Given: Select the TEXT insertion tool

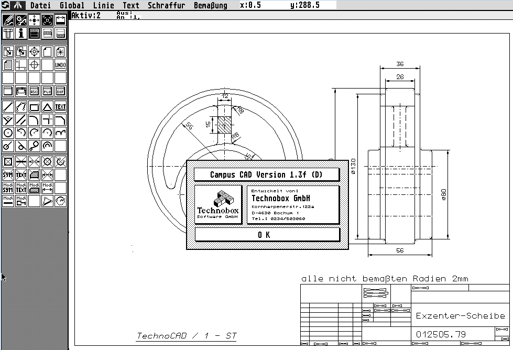Looking at the screenshot, I should 60,107.
